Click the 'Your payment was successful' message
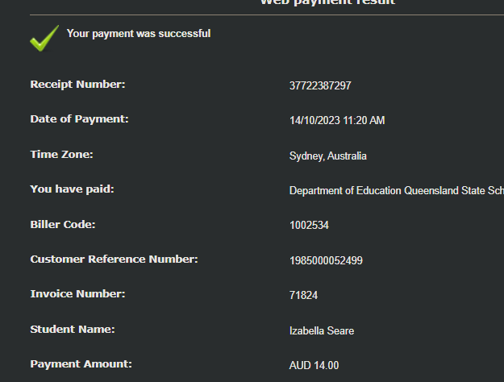This screenshot has width=504, height=382. click(139, 34)
